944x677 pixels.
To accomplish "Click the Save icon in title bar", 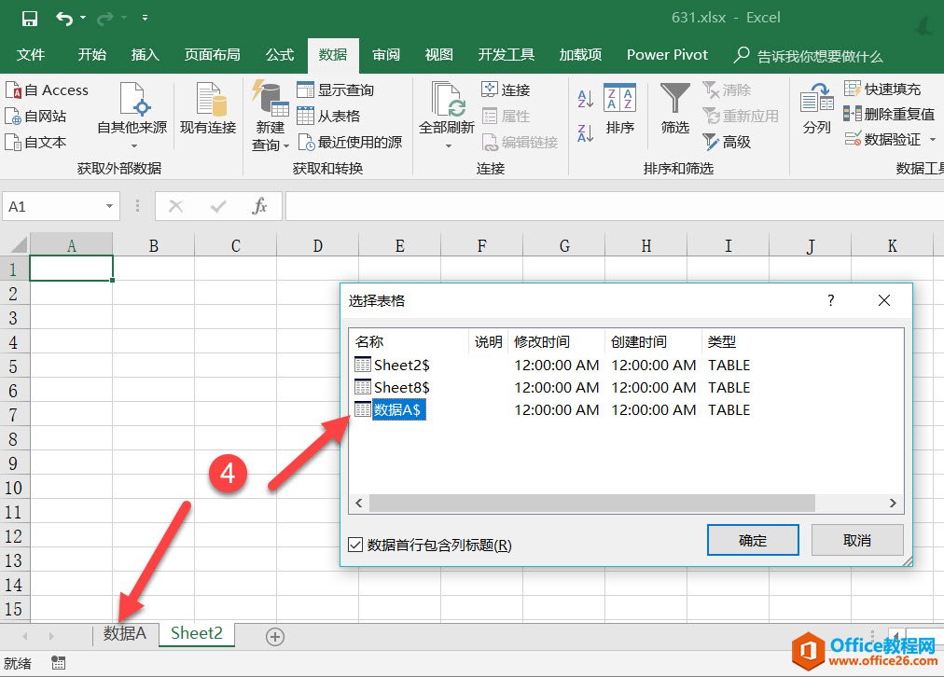I will pos(29,18).
